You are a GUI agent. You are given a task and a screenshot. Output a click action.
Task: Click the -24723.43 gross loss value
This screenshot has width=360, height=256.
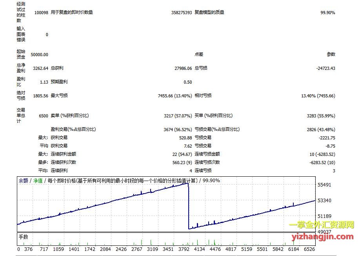coord(325,68)
